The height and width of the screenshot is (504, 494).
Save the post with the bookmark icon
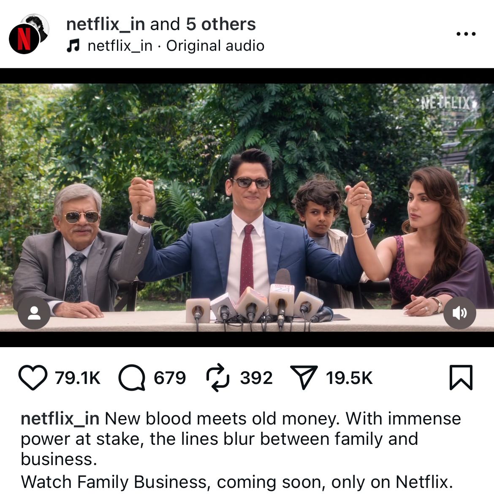point(461,377)
